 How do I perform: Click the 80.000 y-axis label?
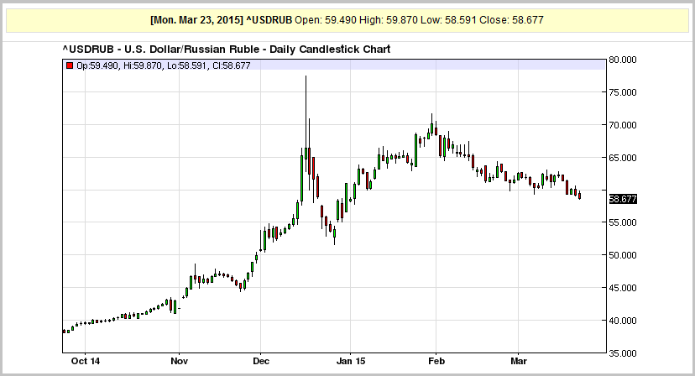(623, 60)
